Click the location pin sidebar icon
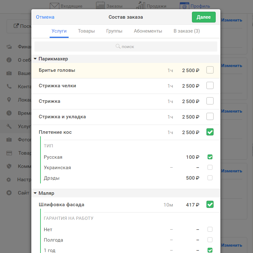 [x=9, y=100]
